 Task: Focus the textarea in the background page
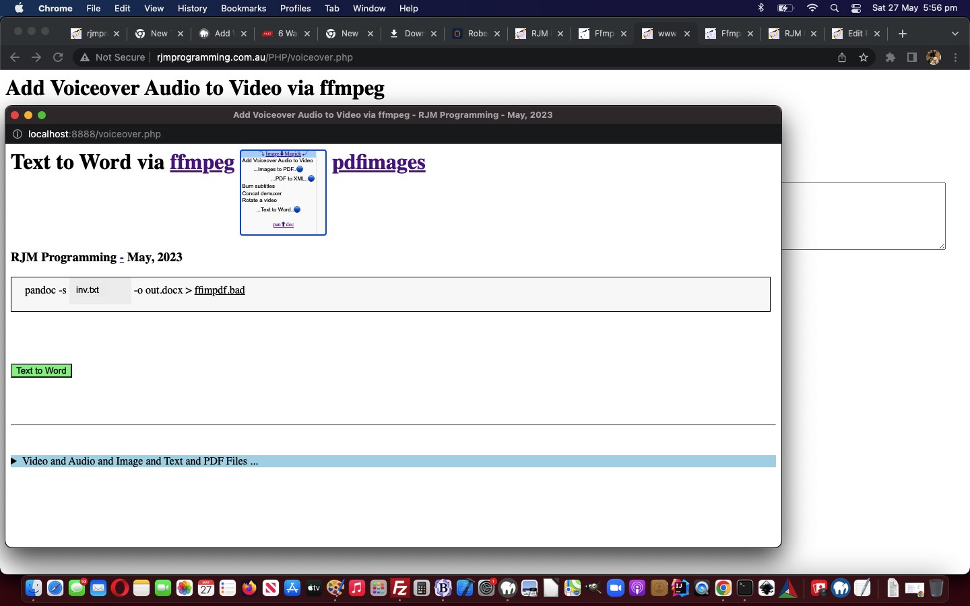tap(864, 216)
